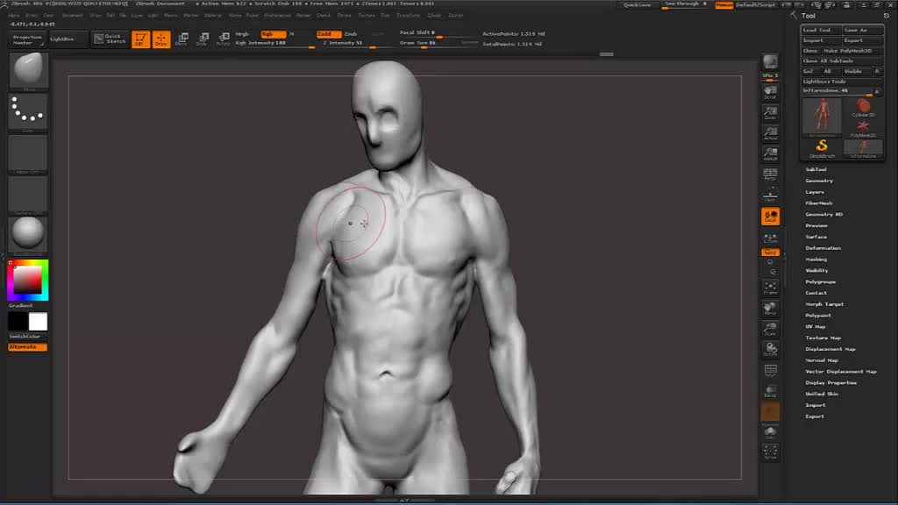
Task: Adjust Z Intensity slider
Action: click(349, 44)
